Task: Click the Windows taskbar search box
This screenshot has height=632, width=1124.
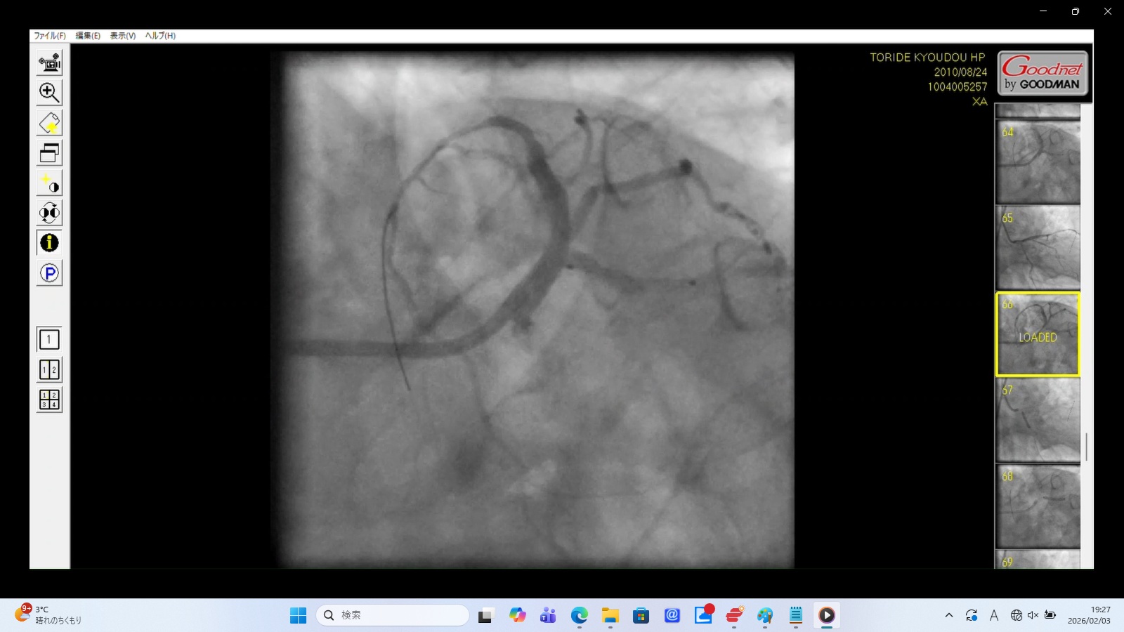Action: pos(393,615)
